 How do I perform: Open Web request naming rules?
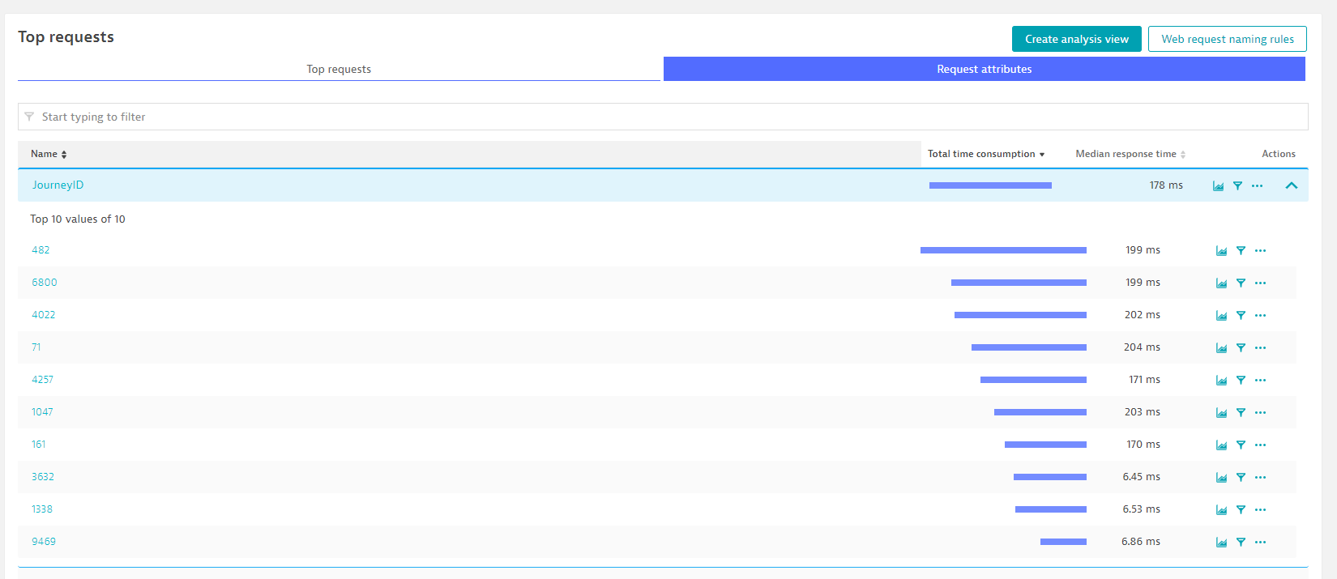pyautogui.click(x=1227, y=39)
